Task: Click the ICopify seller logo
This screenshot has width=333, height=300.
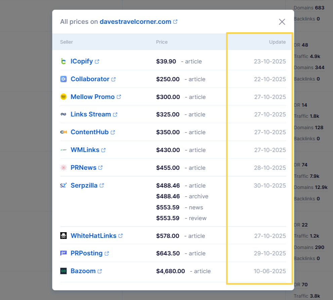Action: 63,61
